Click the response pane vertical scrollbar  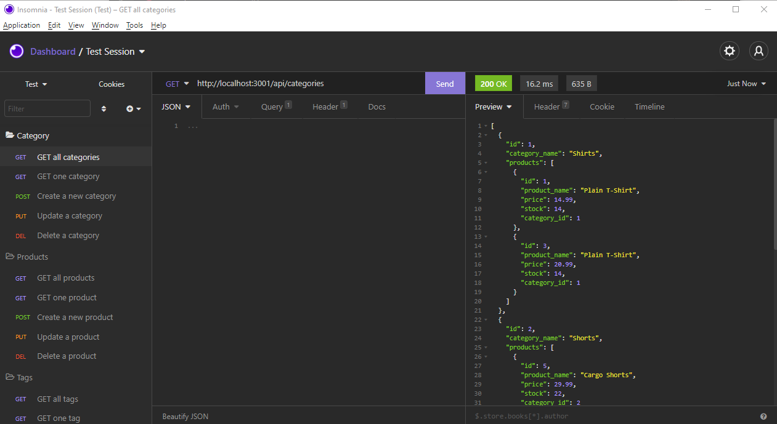(x=775, y=185)
